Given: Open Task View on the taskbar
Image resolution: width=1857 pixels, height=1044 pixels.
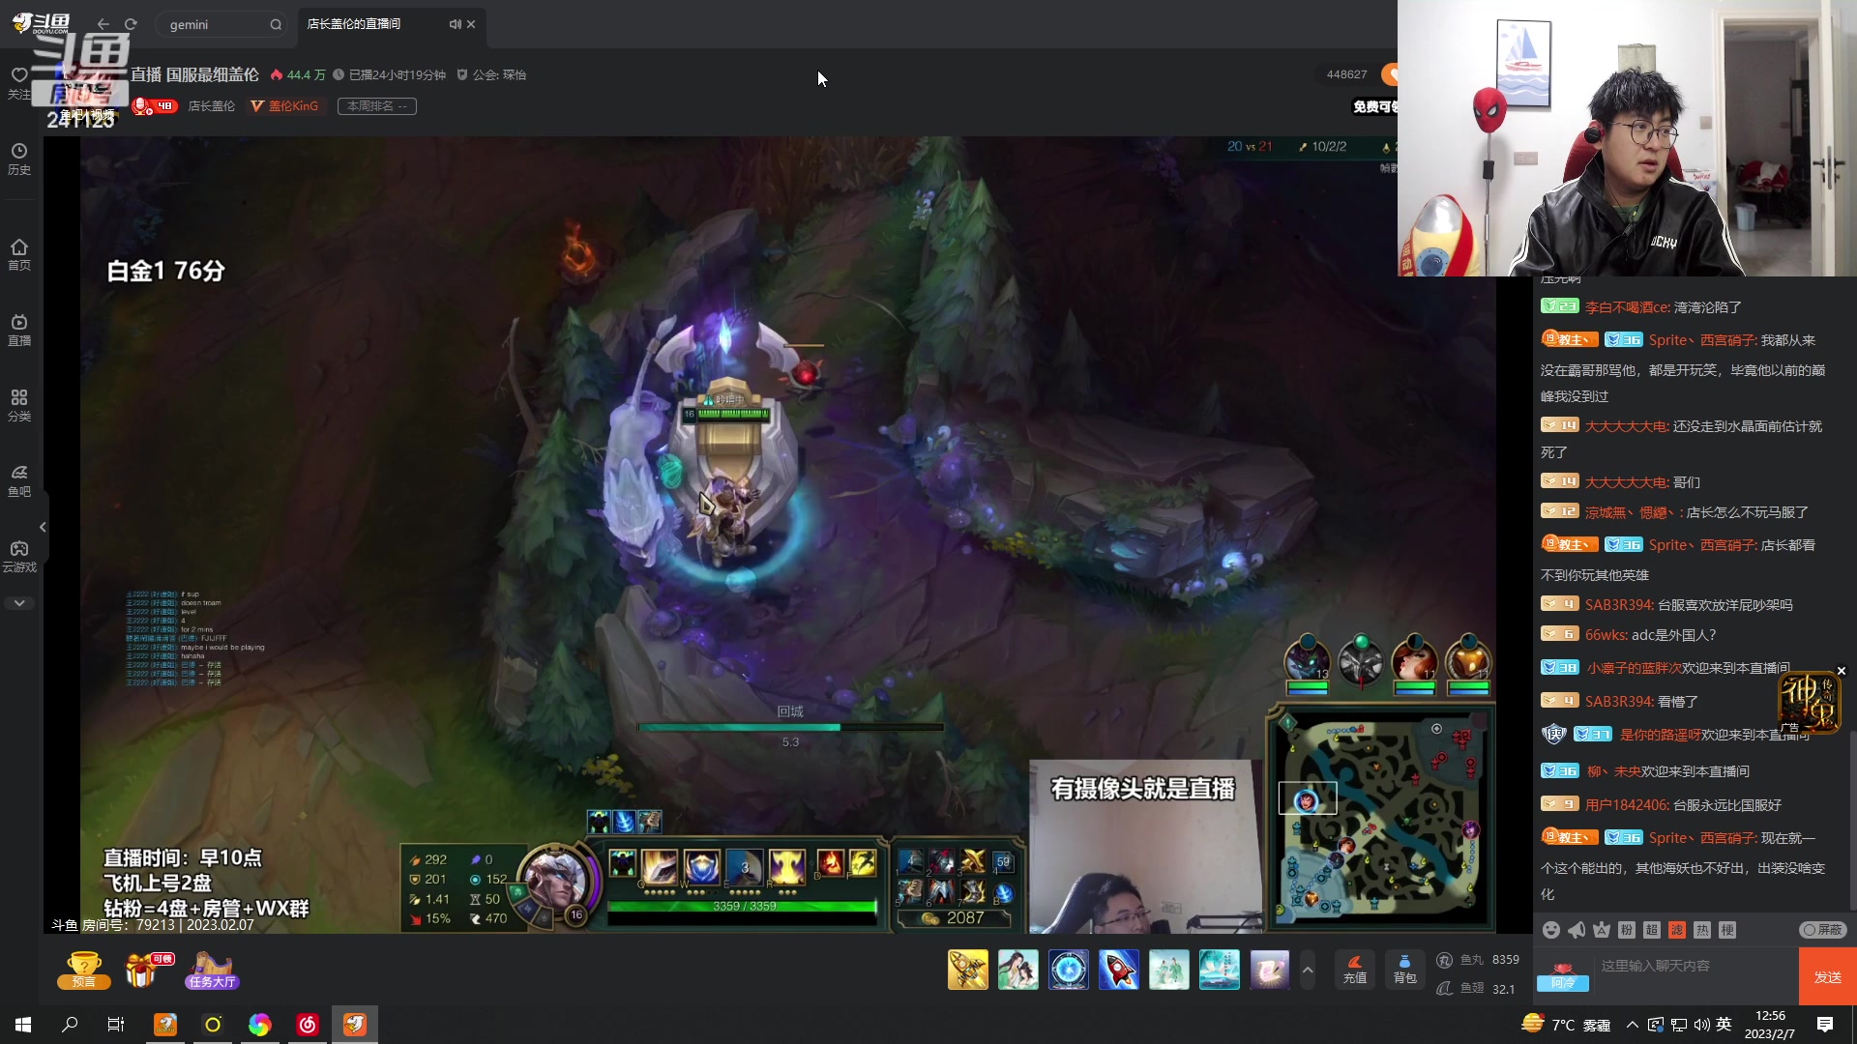Looking at the screenshot, I should pos(116,1025).
